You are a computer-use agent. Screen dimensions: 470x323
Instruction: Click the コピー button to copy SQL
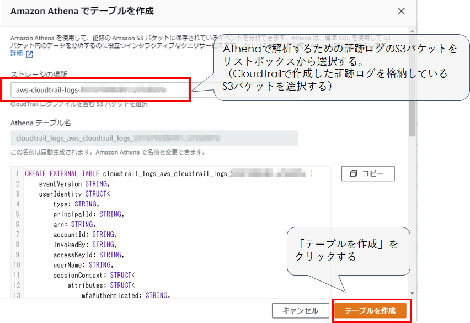point(368,173)
